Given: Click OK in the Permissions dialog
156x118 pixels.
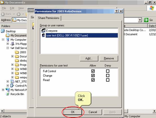Looking at the screenshot, I should (73, 112).
